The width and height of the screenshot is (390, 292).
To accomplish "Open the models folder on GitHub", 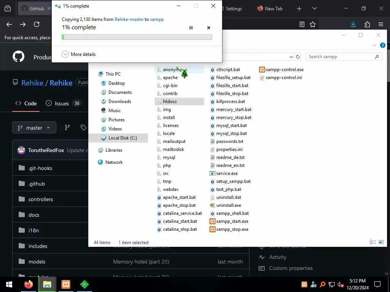I will [37, 262].
